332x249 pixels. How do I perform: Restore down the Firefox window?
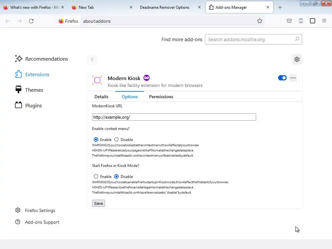[x=315, y=3]
